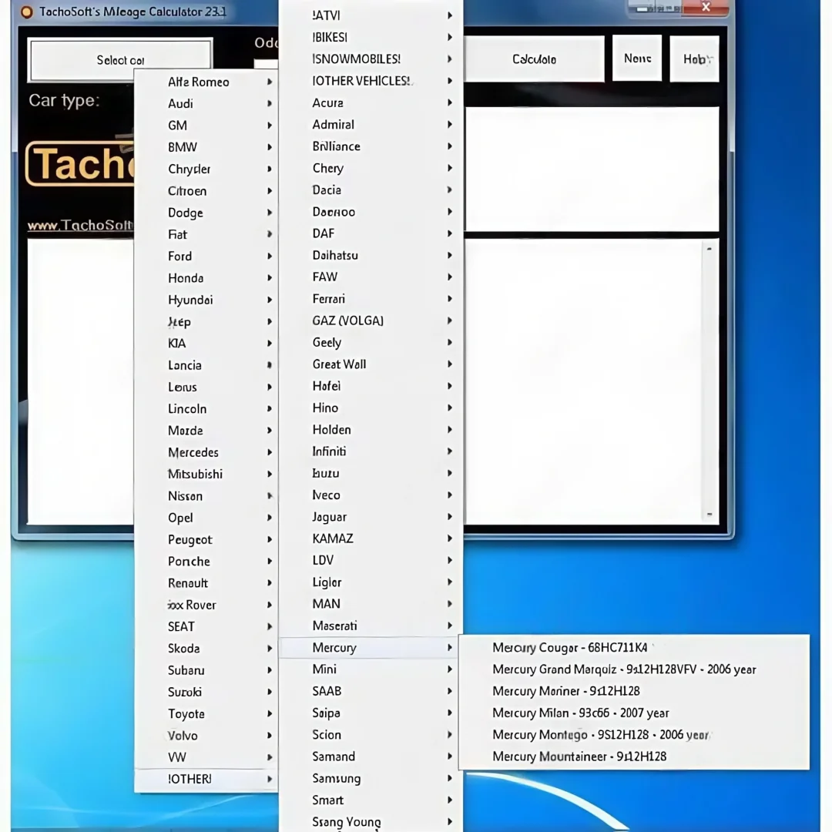Viewport: 832px width, 832px height.
Task: Open the !OTHER! submenu
Action: [x=206, y=779]
